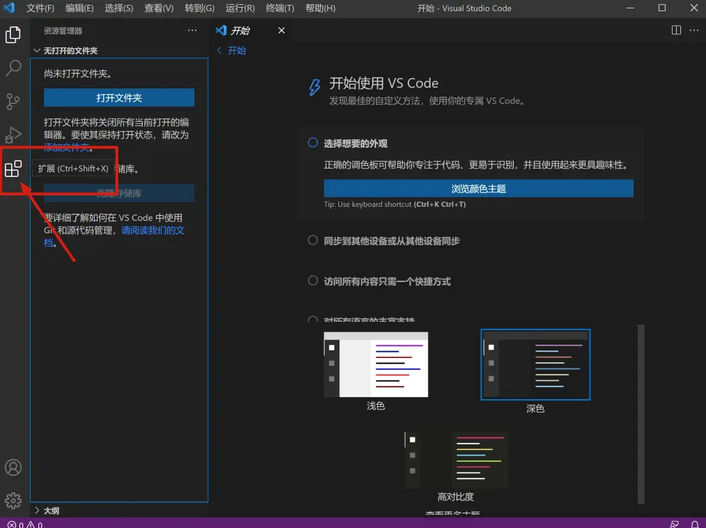Viewport: 706px width, 528px height.
Task: Open the 文件(F) menu
Action: [x=40, y=8]
